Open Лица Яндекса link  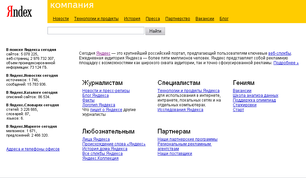[x=96, y=139]
